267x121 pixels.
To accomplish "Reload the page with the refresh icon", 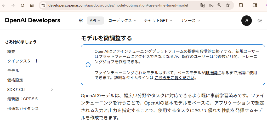I will (x=22, y=5).
